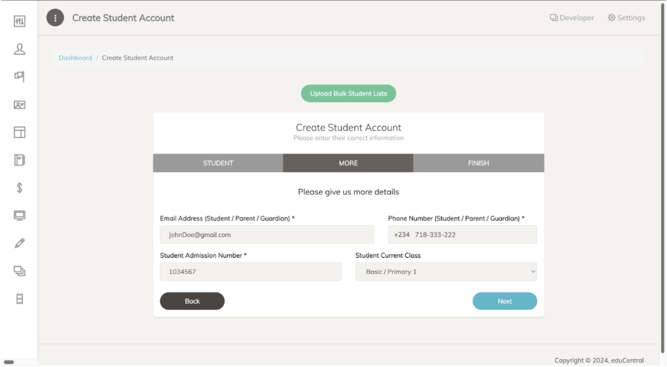Click the notebook icon in sidebar
This screenshot has width=667, height=367.
click(20, 160)
